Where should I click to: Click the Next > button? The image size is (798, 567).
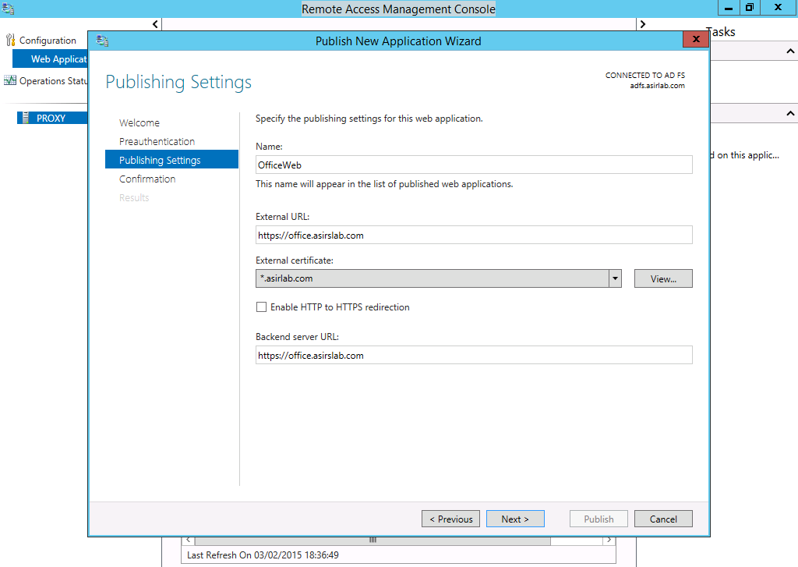tap(515, 519)
